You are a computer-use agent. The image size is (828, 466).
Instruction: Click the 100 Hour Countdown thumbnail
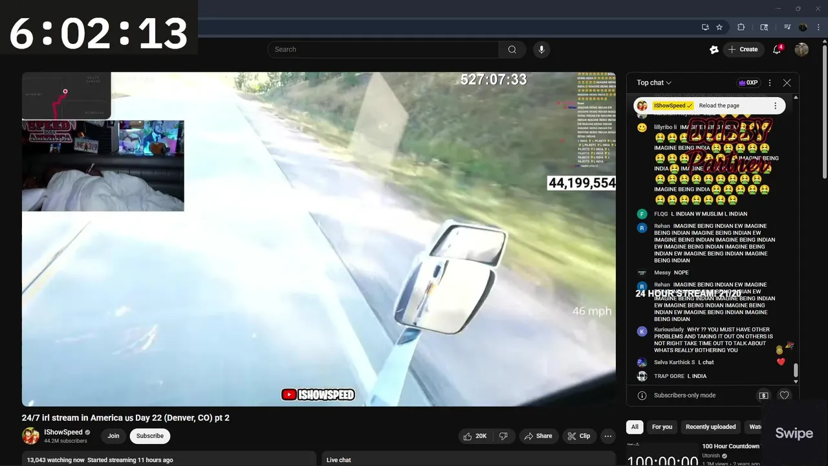point(662,454)
